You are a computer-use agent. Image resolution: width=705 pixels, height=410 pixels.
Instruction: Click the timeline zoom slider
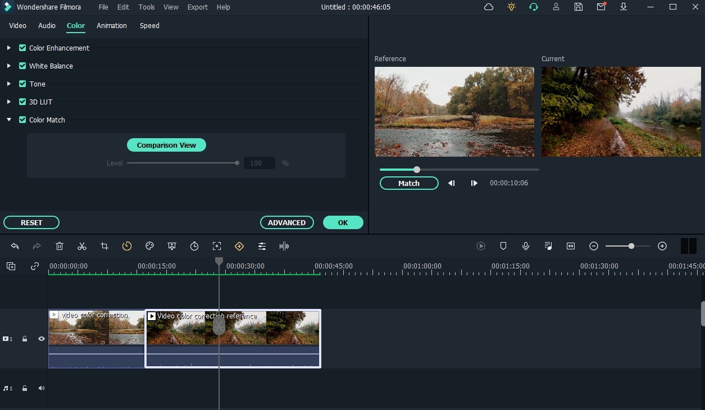[x=627, y=246]
